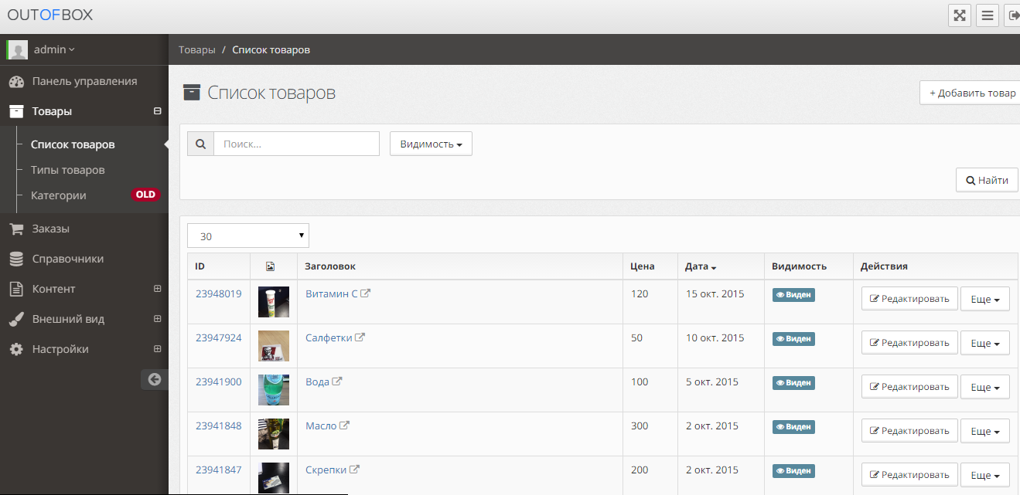The image size is (1020, 495).
Task: Toggle visibility badge for Салфетки
Action: click(x=793, y=339)
